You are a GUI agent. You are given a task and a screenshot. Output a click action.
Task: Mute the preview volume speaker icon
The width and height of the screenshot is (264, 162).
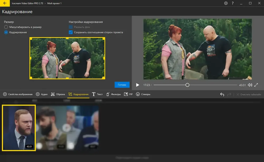pyautogui.click(x=250, y=85)
